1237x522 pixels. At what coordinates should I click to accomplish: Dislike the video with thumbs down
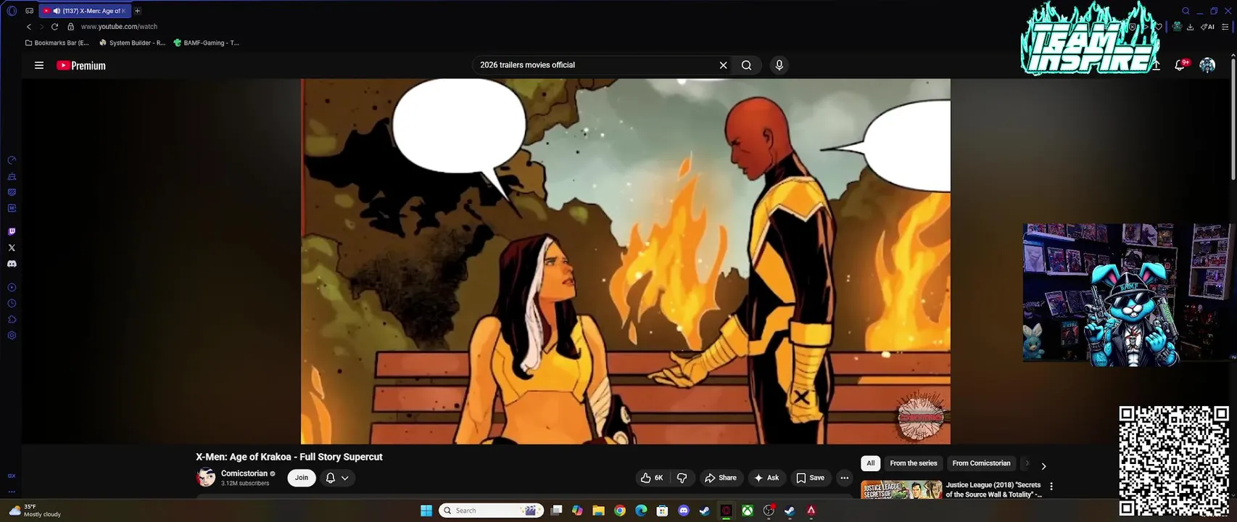click(x=682, y=478)
